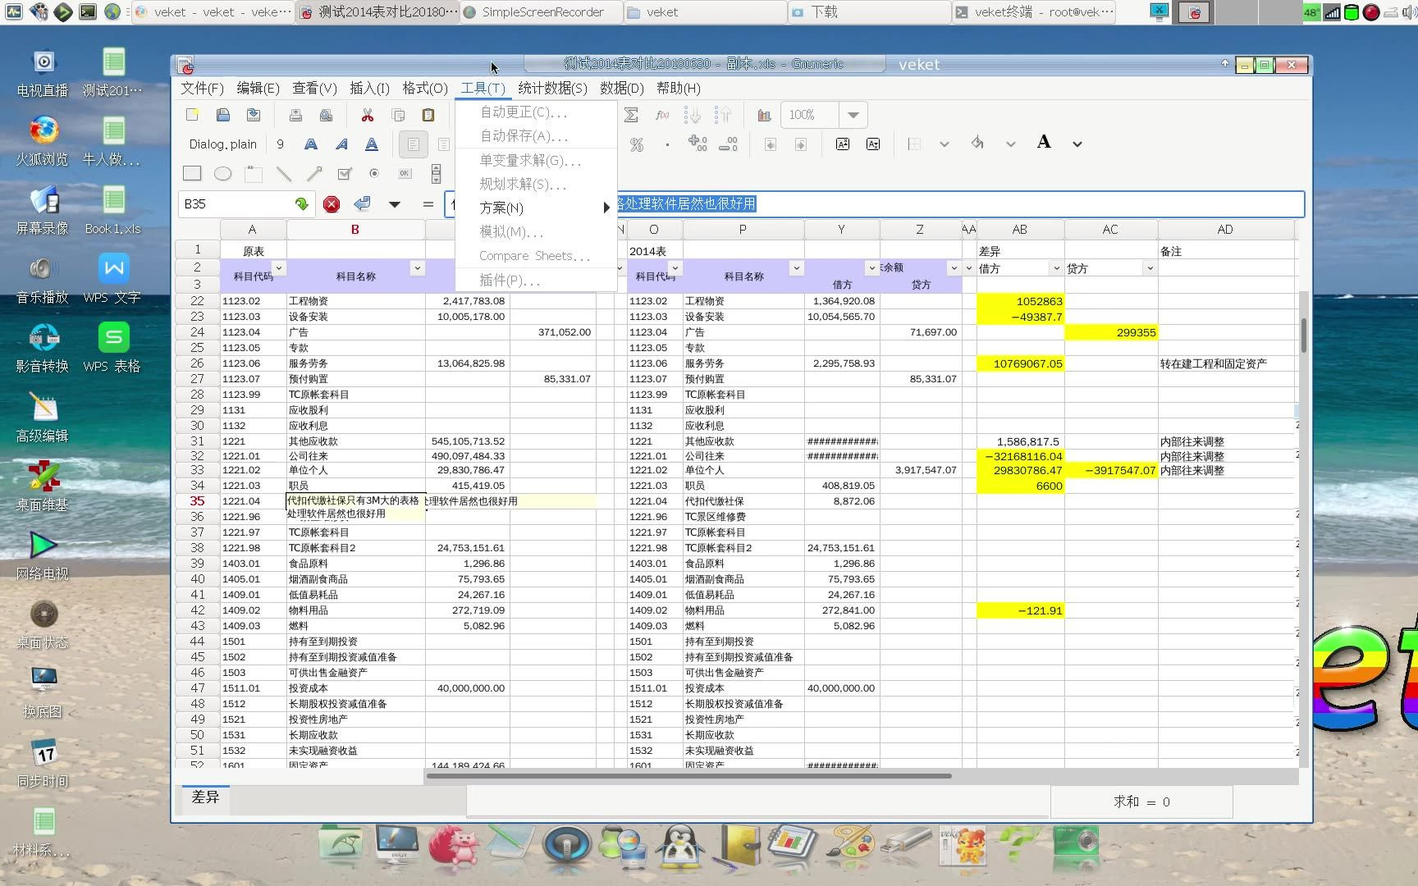This screenshot has width=1418, height=886.
Task: Click the horizontal scrollbar of the sheet
Action: 690,776
